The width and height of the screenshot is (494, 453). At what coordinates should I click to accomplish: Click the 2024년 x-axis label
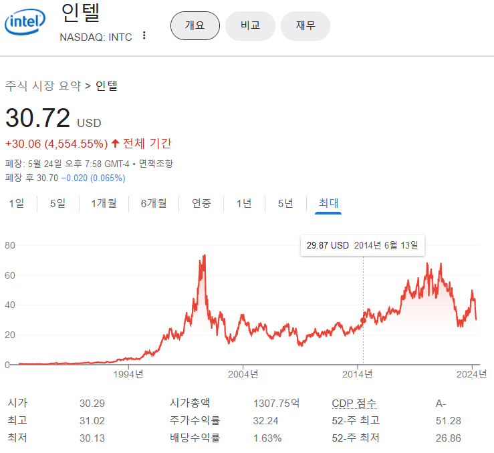coord(472,374)
